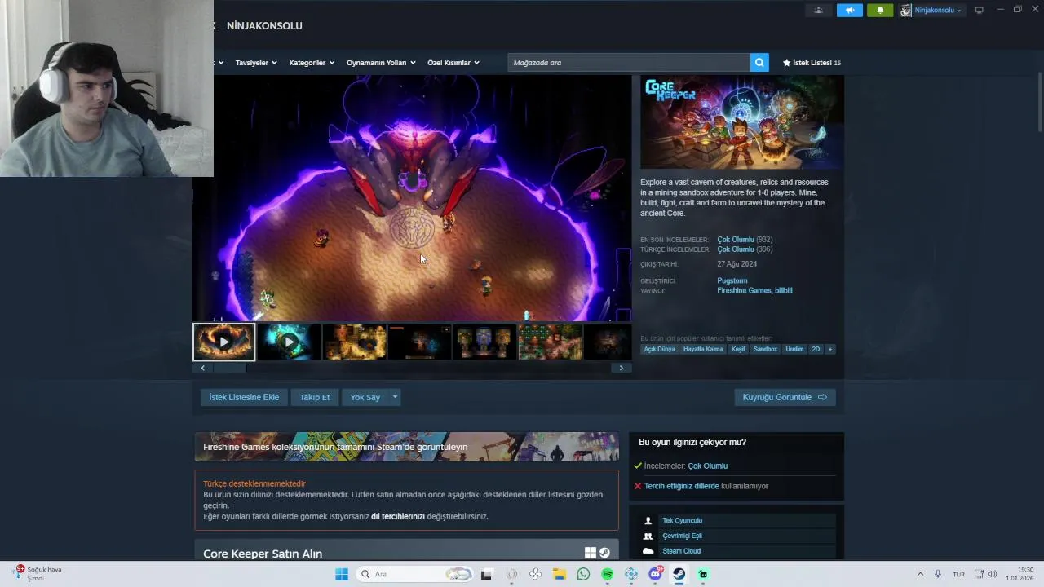Click İstek Listesi 15 wishlist link
Viewport: 1044px width, 587px height.
click(x=812, y=63)
